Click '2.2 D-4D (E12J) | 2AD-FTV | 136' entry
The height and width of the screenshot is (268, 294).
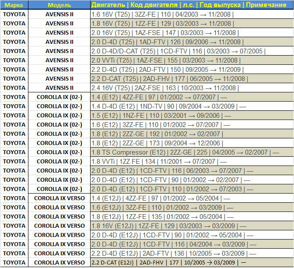pyautogui.click(x=192, y=254)
